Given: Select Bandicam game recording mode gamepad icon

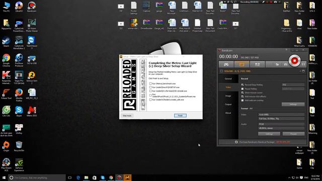Looking at the screenshot, I should 226,64.
